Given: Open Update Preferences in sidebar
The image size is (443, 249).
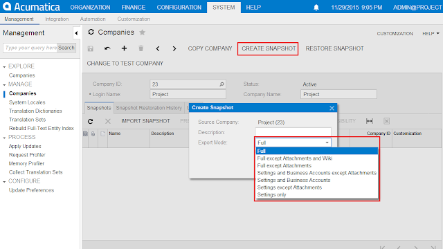Looking at the screenshot, I should tap(31, 190).
